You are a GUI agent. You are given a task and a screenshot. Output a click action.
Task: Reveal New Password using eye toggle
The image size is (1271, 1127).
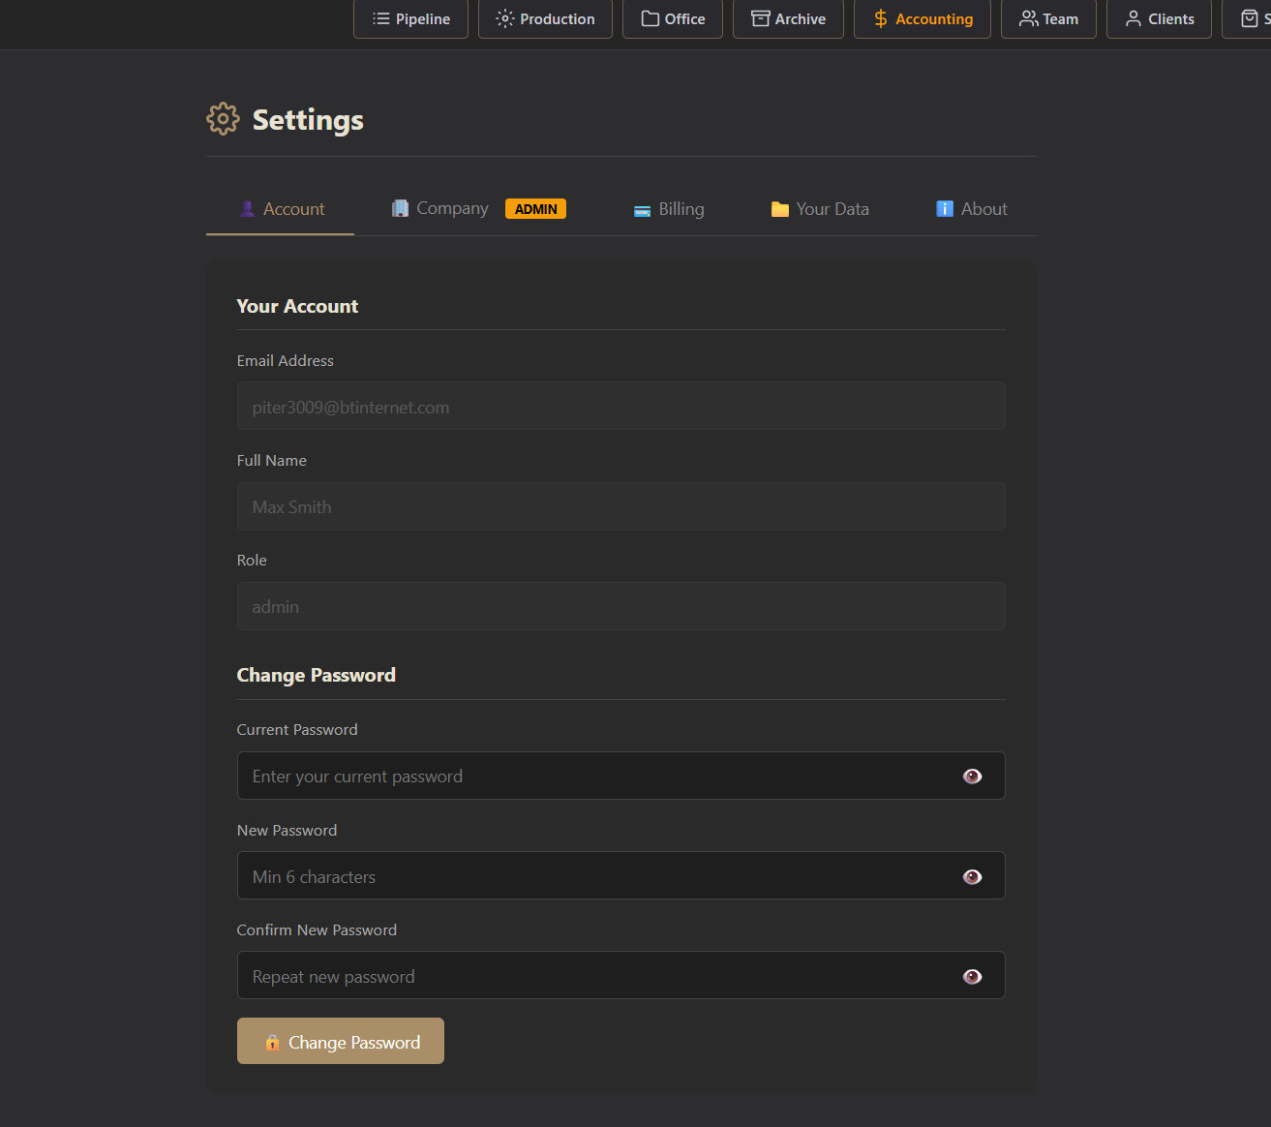(x=973, y=877)
